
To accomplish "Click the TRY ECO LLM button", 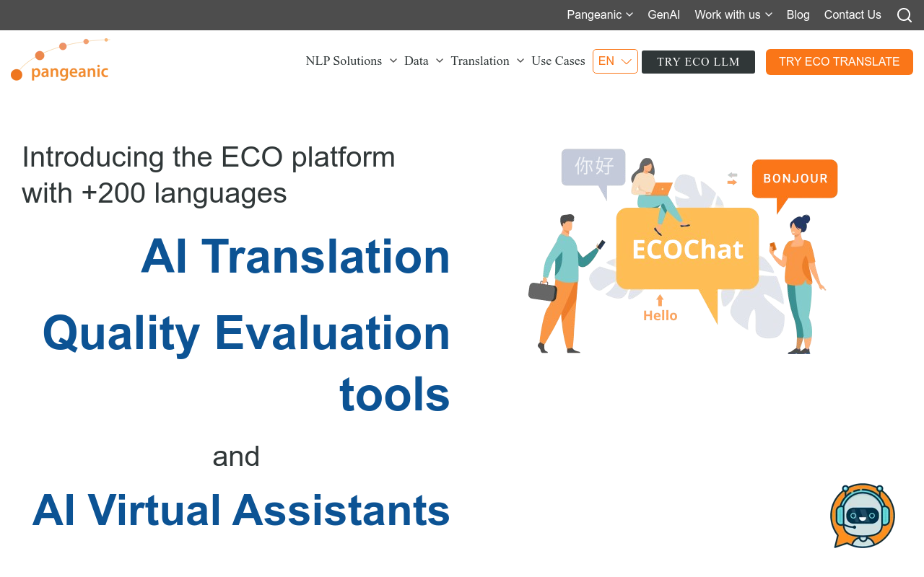I will point(698,62).
